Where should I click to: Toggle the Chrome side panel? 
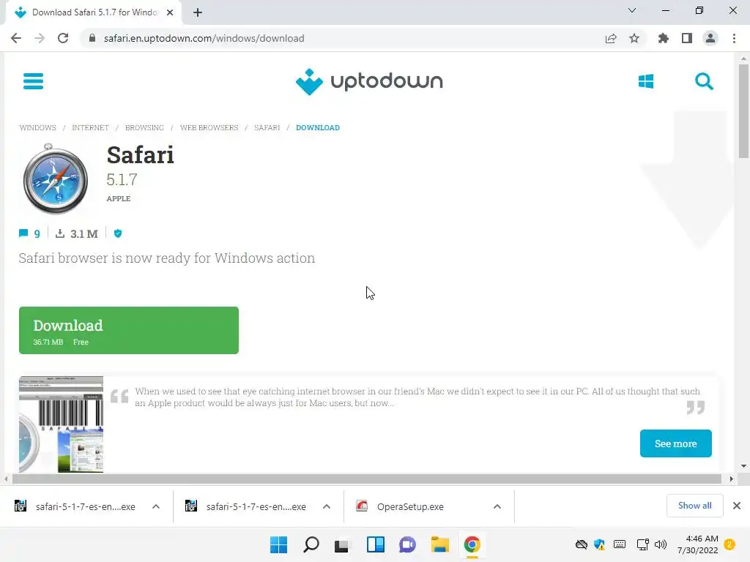point(687,38)
